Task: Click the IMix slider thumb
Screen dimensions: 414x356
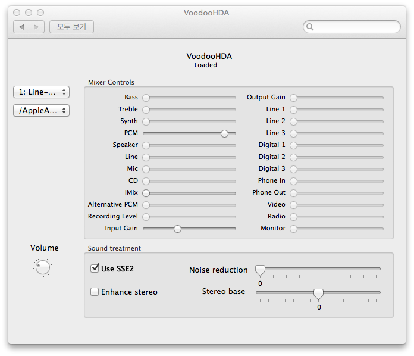Action: 146,193
